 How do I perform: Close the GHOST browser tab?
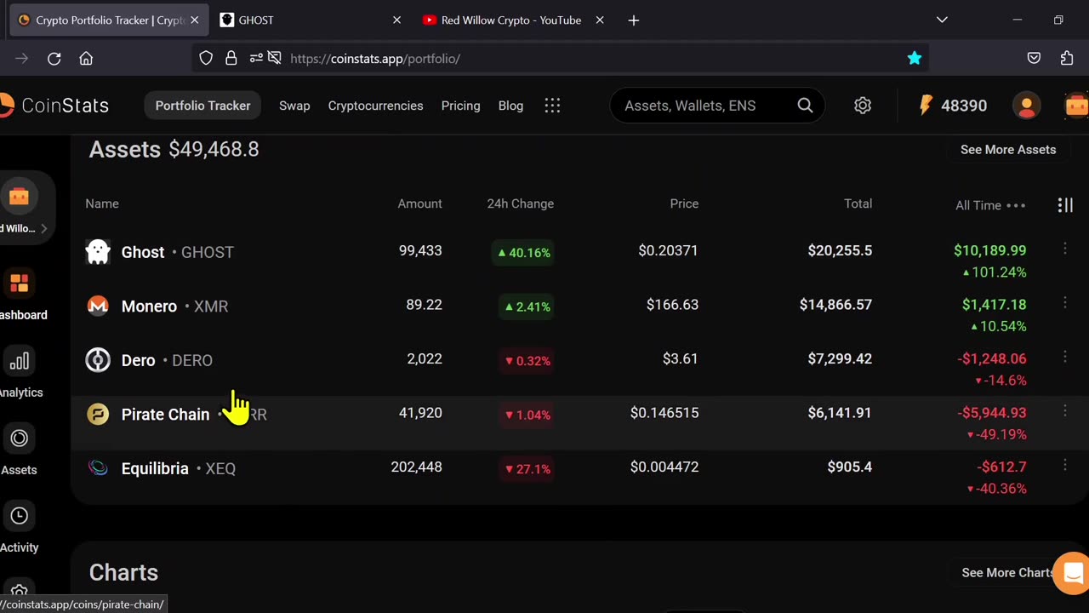[x=396, y=20]
